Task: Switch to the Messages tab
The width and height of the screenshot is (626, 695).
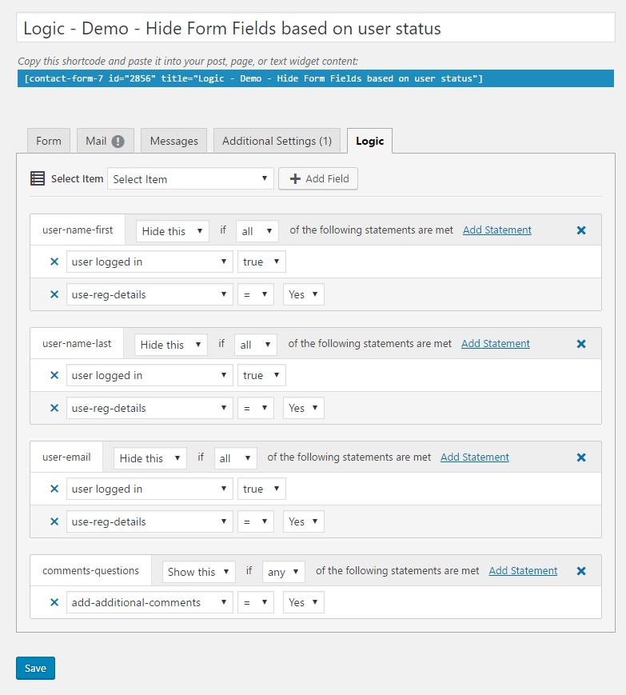Action: point(173,140)
